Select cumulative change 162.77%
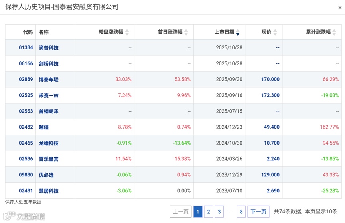 [329, 127]
